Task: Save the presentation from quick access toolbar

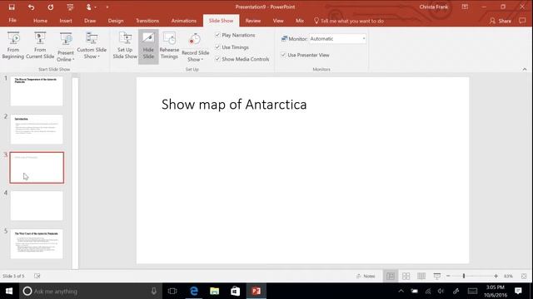Action: click(x=12, y=7)
